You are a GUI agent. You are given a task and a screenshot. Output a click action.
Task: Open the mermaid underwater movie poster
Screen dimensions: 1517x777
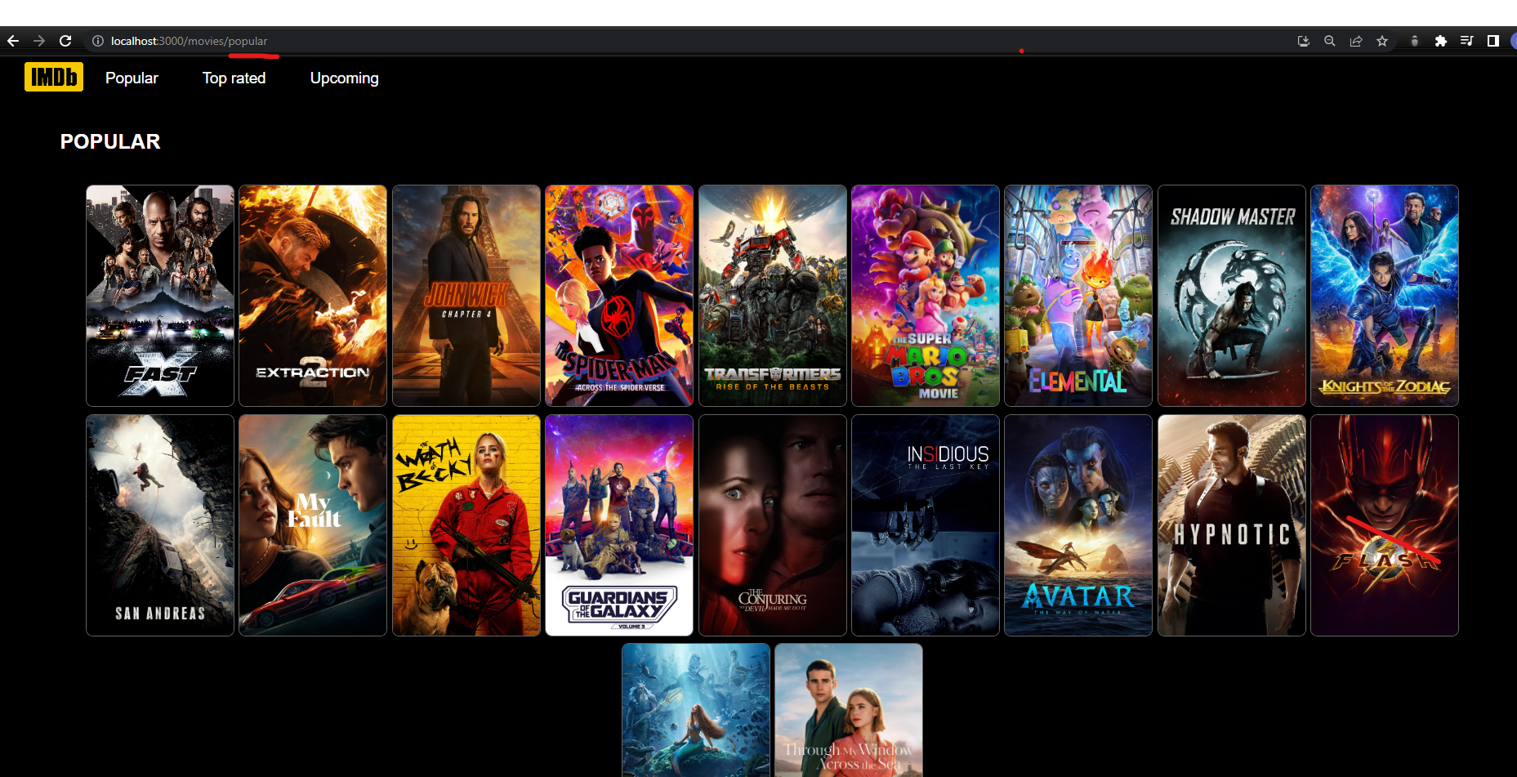[696, 710]
